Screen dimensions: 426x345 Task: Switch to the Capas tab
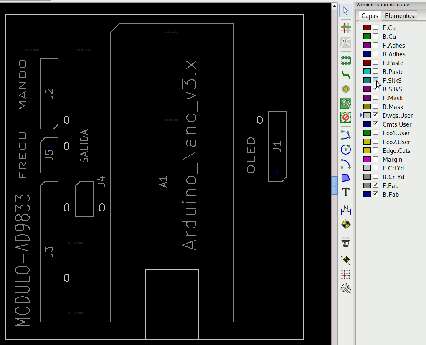[x=370, y=16]
